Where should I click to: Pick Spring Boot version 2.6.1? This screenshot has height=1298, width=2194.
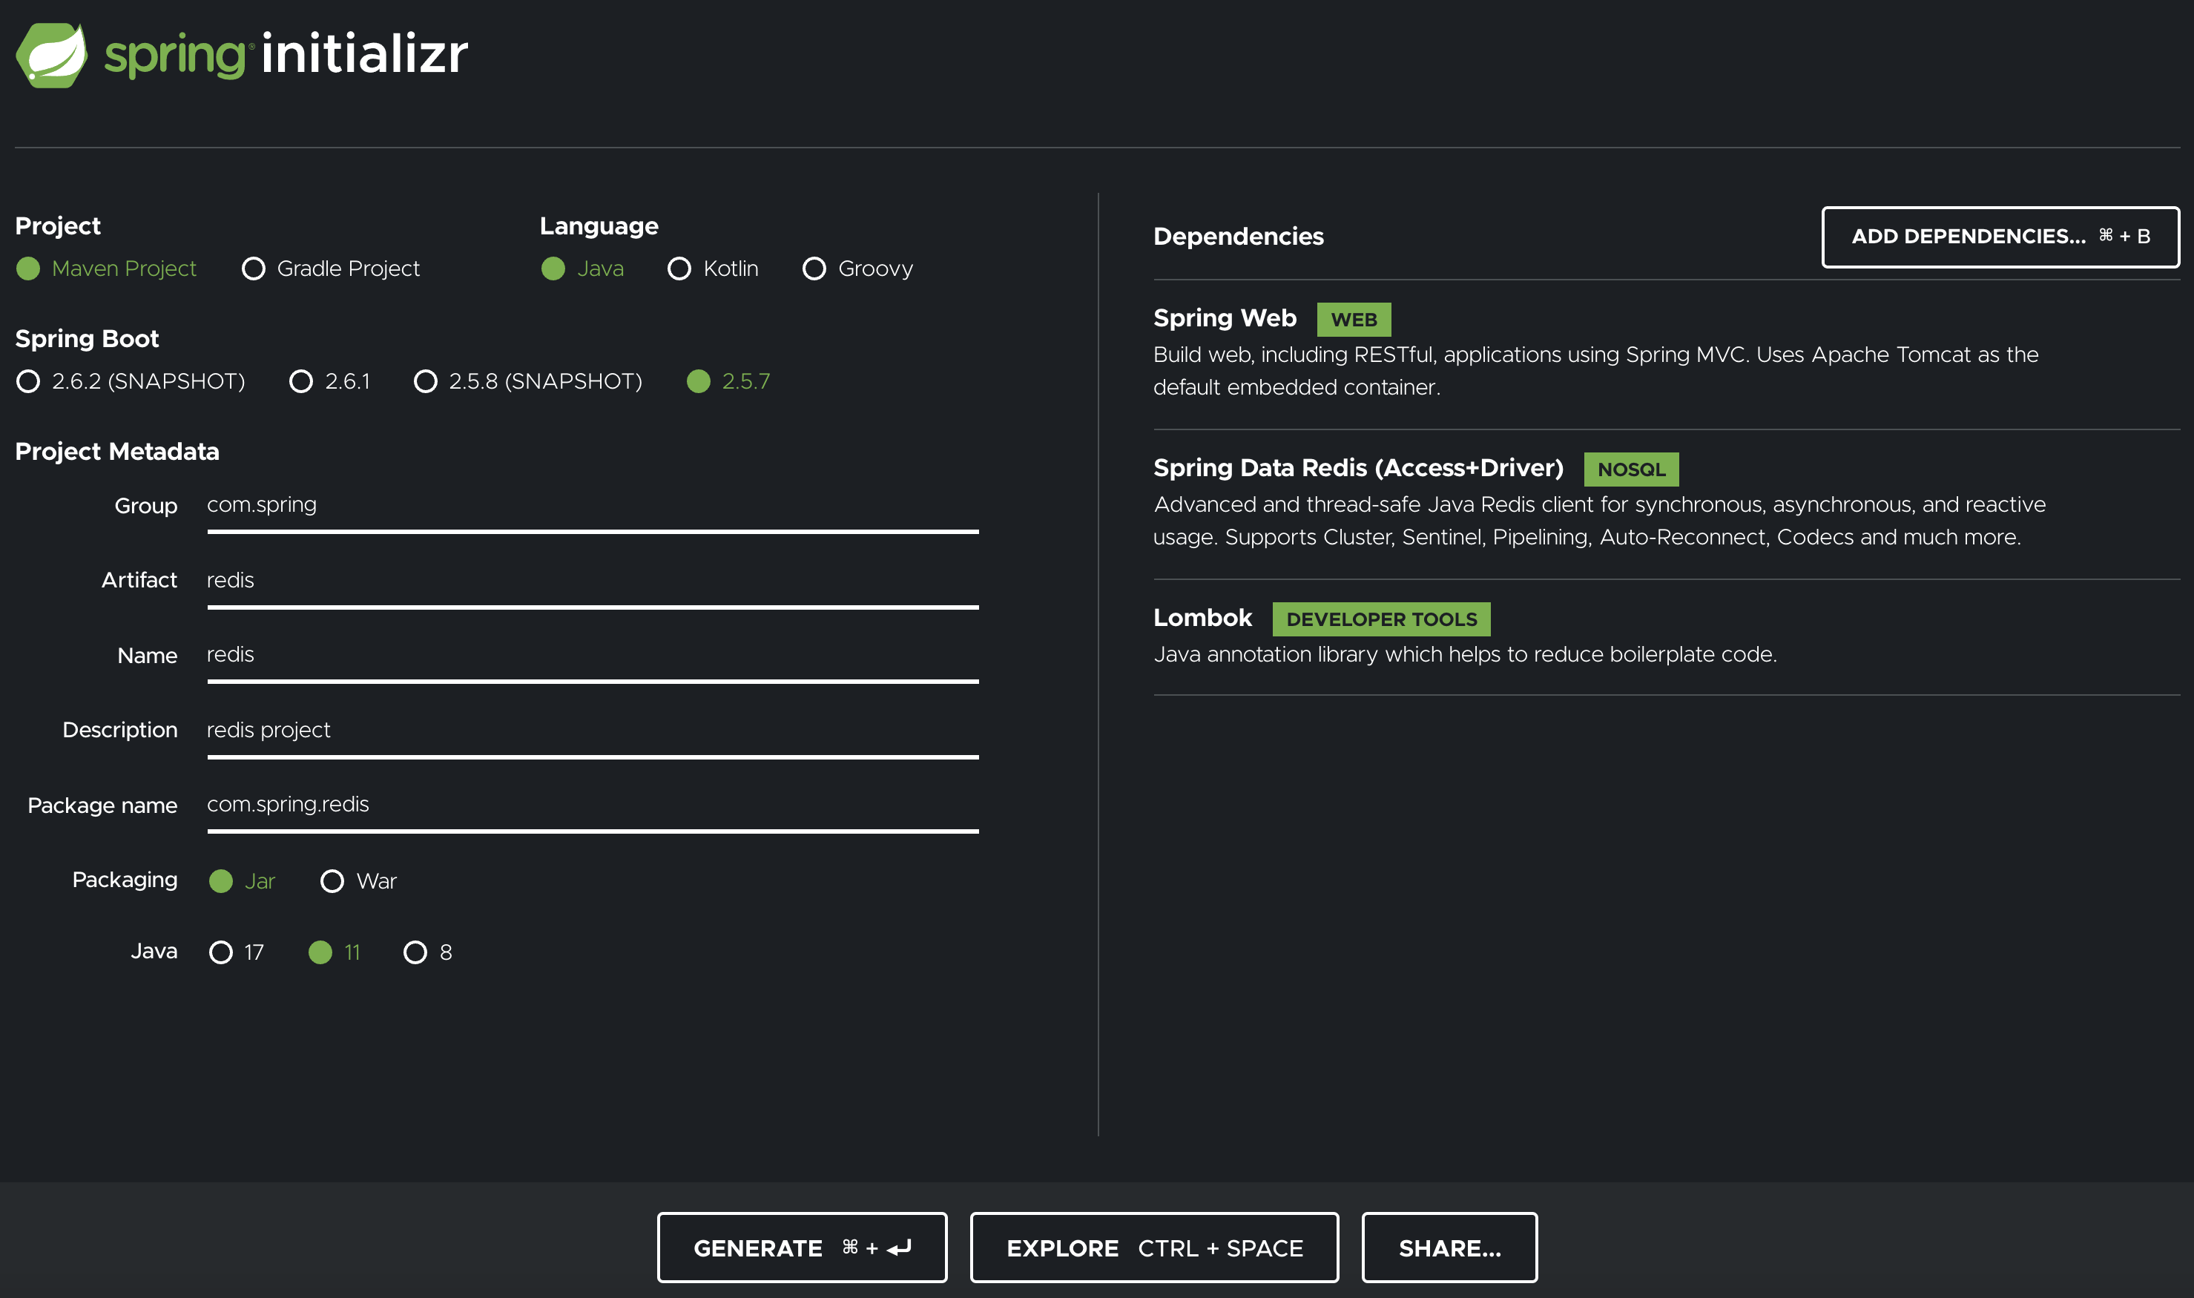(x=301, y=381)
